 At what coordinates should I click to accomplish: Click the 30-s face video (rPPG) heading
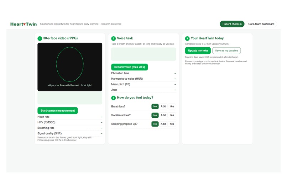pos(61,38)
